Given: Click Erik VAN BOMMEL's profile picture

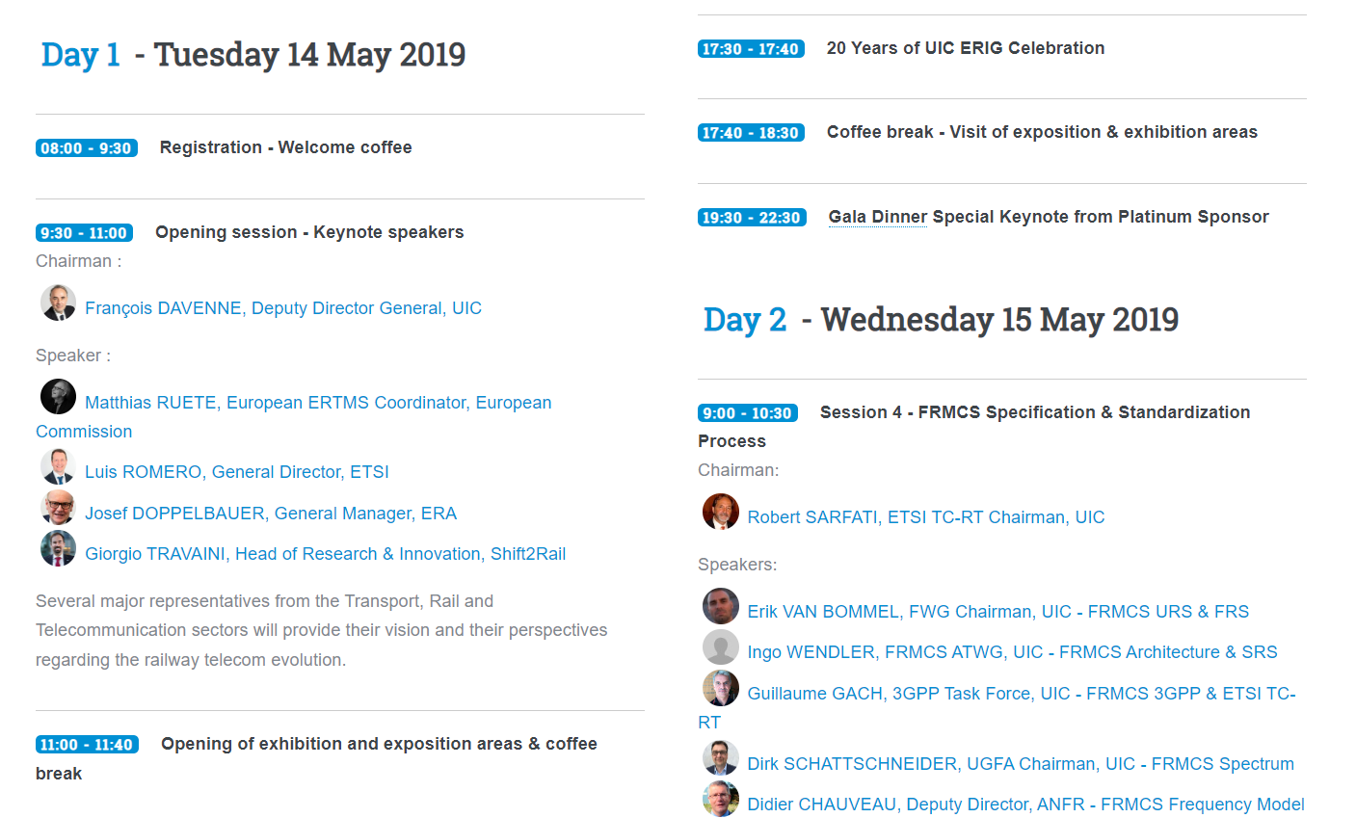Looking at the screenshot, I should click(720, 606).
